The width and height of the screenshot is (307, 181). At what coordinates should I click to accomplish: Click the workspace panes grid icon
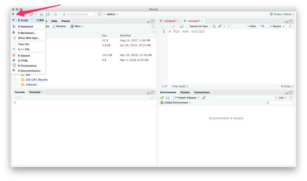100,14
